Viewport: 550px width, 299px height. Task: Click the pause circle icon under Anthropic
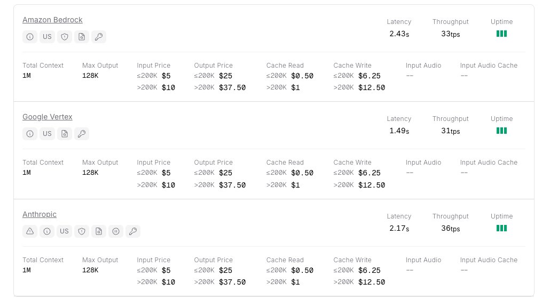pyautogui.click(x=116, y=231)
